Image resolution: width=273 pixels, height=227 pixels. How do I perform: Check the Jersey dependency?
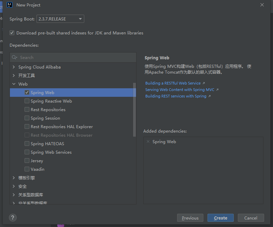tap(27, 161)
